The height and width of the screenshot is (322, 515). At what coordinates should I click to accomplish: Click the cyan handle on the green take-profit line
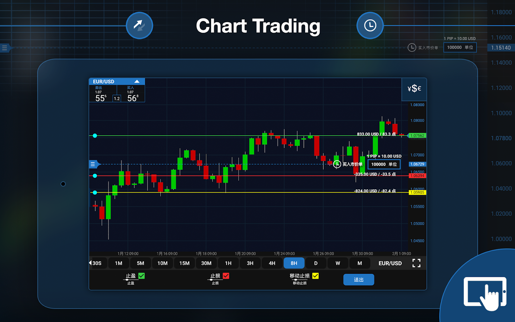pos(95,136)
